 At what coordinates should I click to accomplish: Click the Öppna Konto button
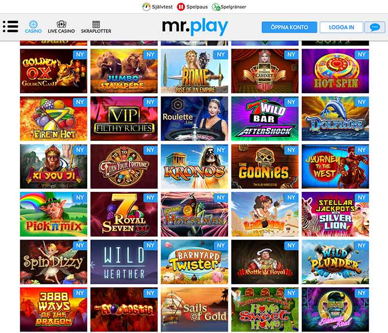point(289,27)
